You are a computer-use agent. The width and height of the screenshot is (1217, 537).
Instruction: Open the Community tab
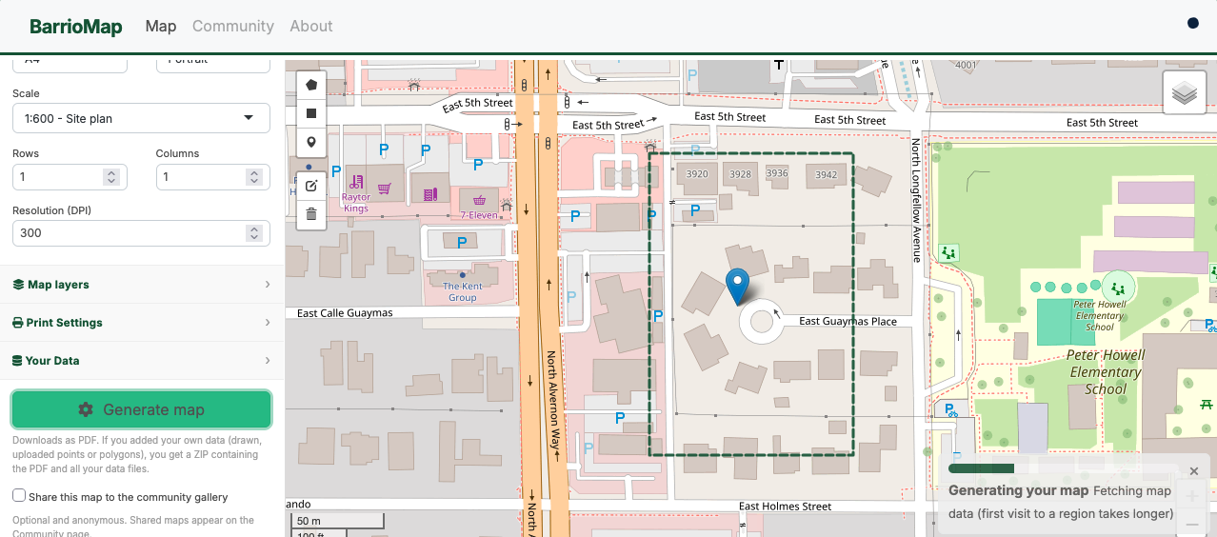(x=233, y=26)
